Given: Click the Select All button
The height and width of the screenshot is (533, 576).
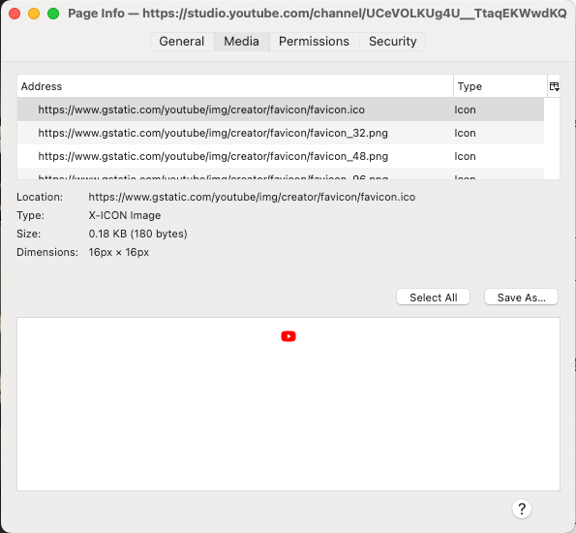Looking at the screenshot, I should 433,298.
